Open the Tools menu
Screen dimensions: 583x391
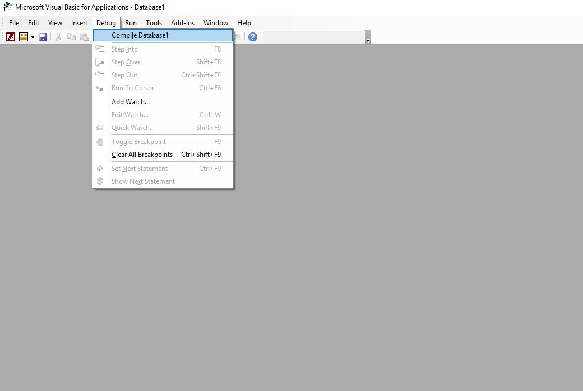pos(154,23)
